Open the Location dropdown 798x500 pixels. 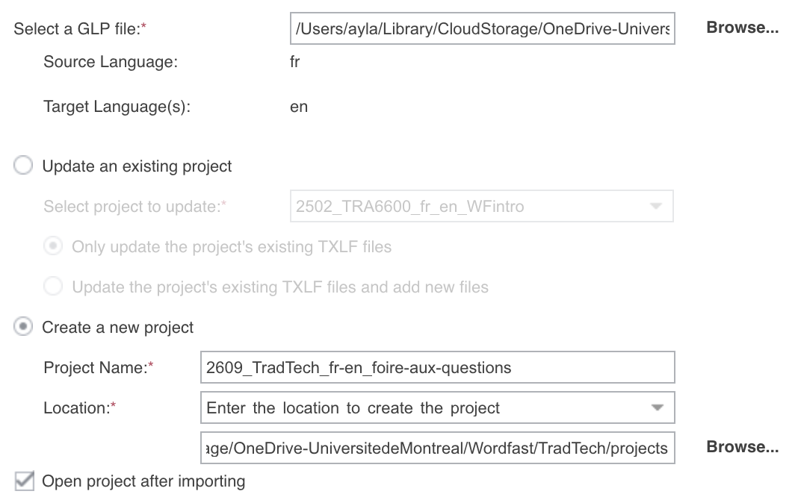click(438, 407)
